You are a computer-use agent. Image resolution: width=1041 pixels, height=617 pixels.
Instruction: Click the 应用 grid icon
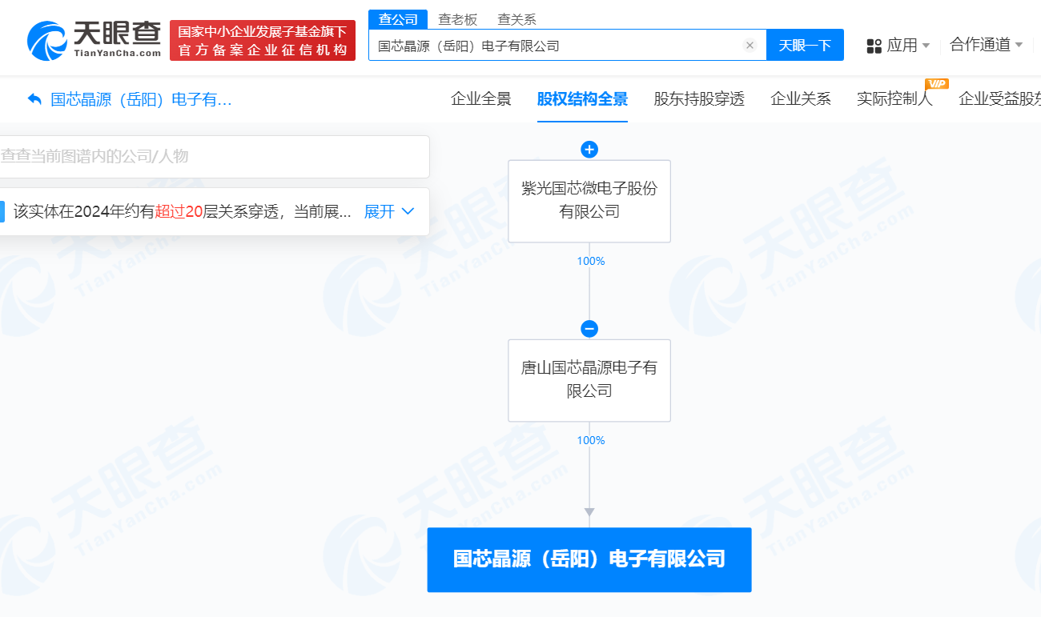click(874, 45)
